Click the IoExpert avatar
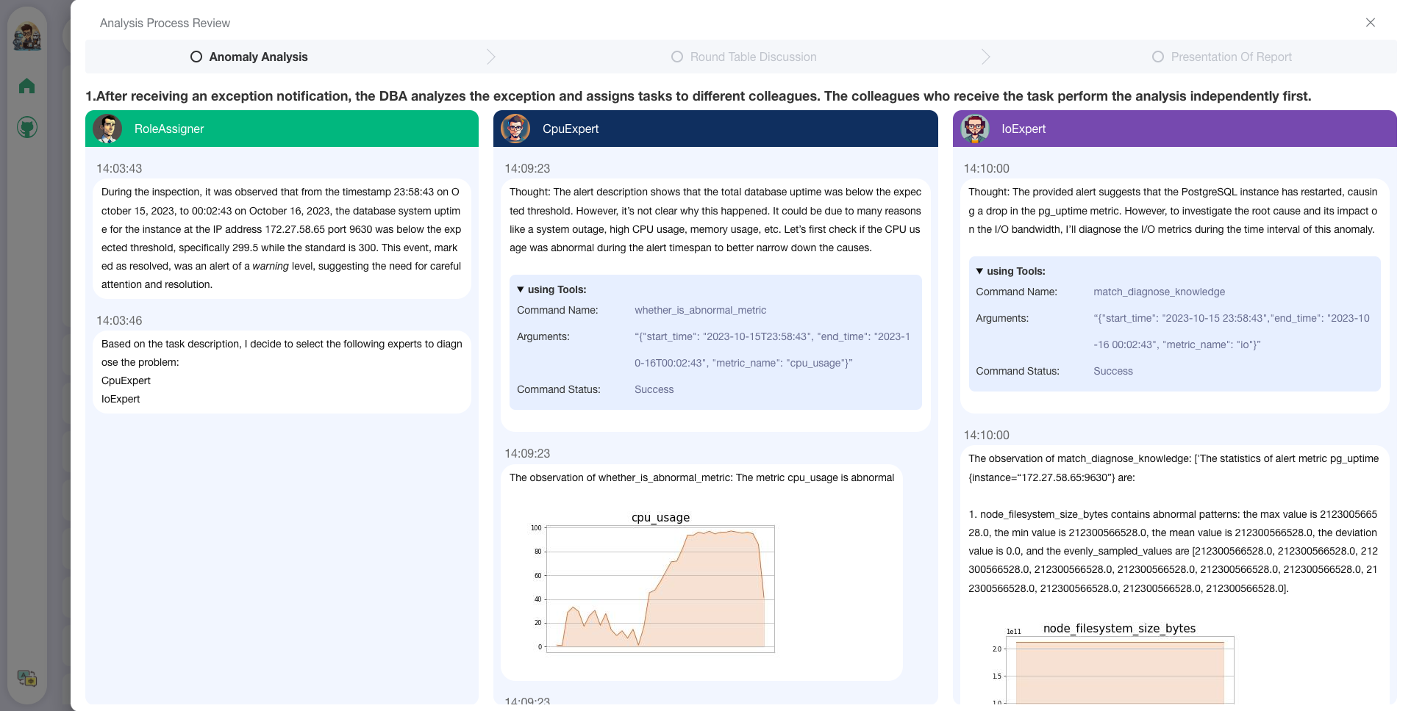Viewport: 1411px width, 711px height. 975,129
